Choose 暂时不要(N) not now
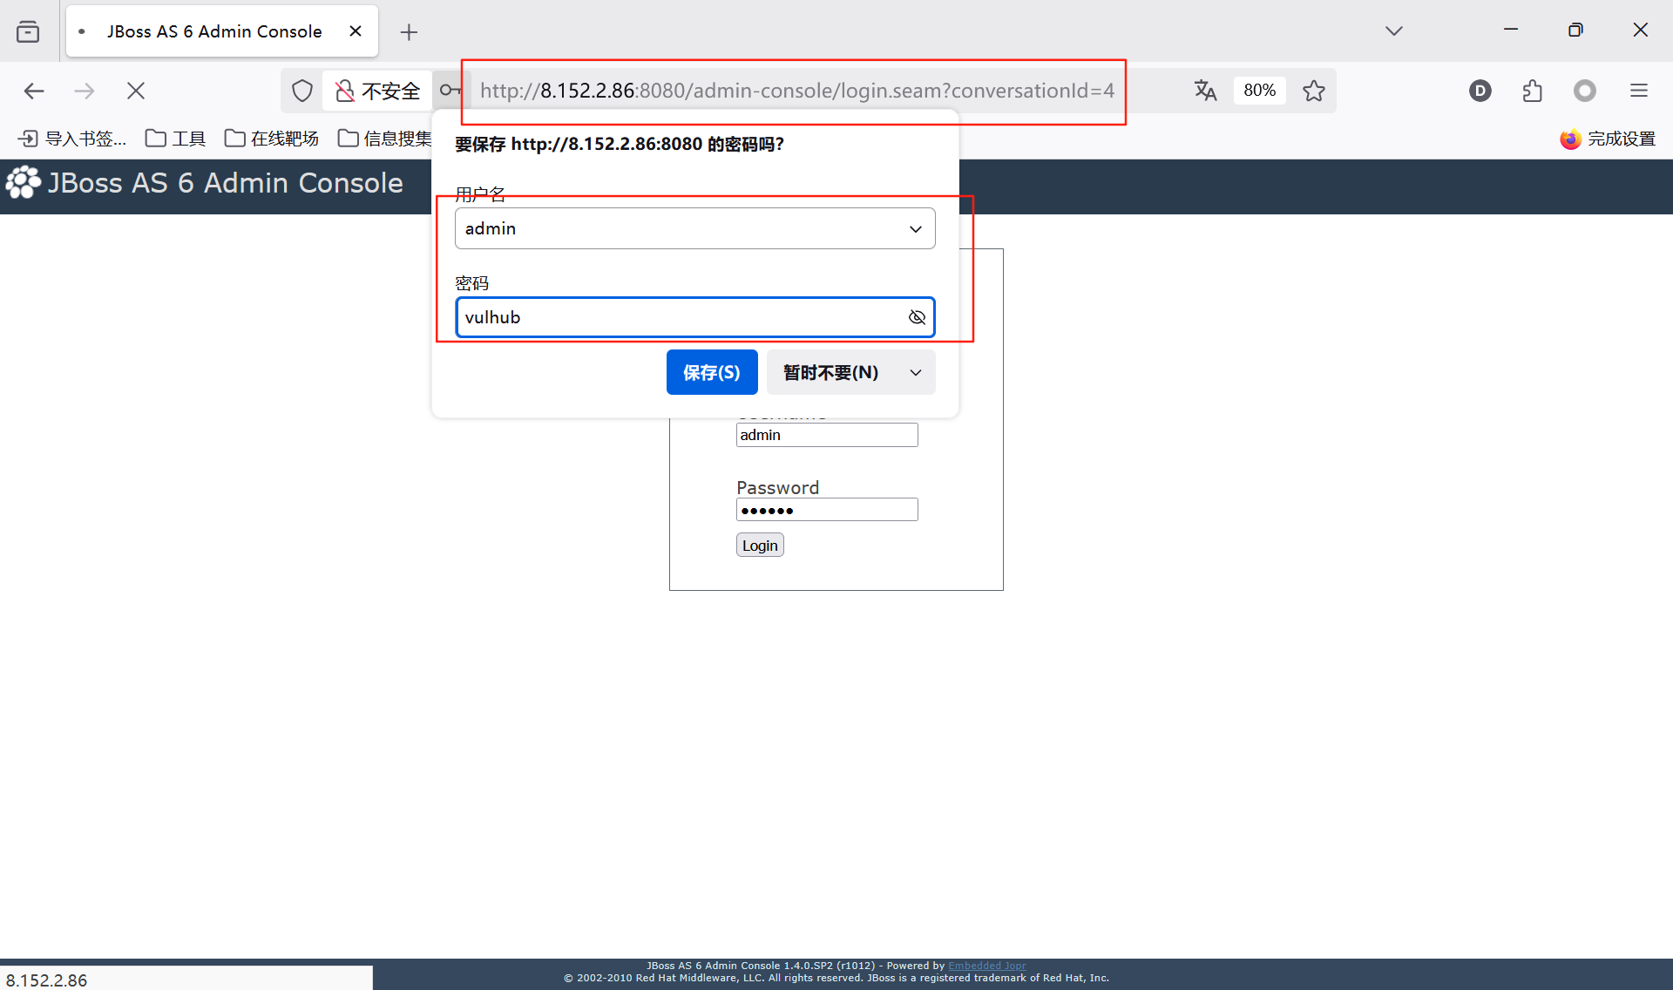 coord(831,372)
